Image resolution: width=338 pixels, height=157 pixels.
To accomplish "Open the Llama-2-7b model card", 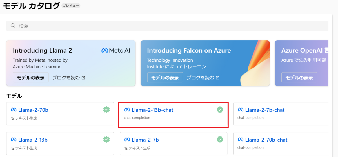I will (x=174, y=143).
